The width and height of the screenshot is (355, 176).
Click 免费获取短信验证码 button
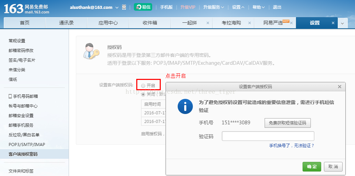[x=287, y=123]
